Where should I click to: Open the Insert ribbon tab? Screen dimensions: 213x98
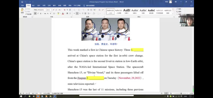click(33, 6)
